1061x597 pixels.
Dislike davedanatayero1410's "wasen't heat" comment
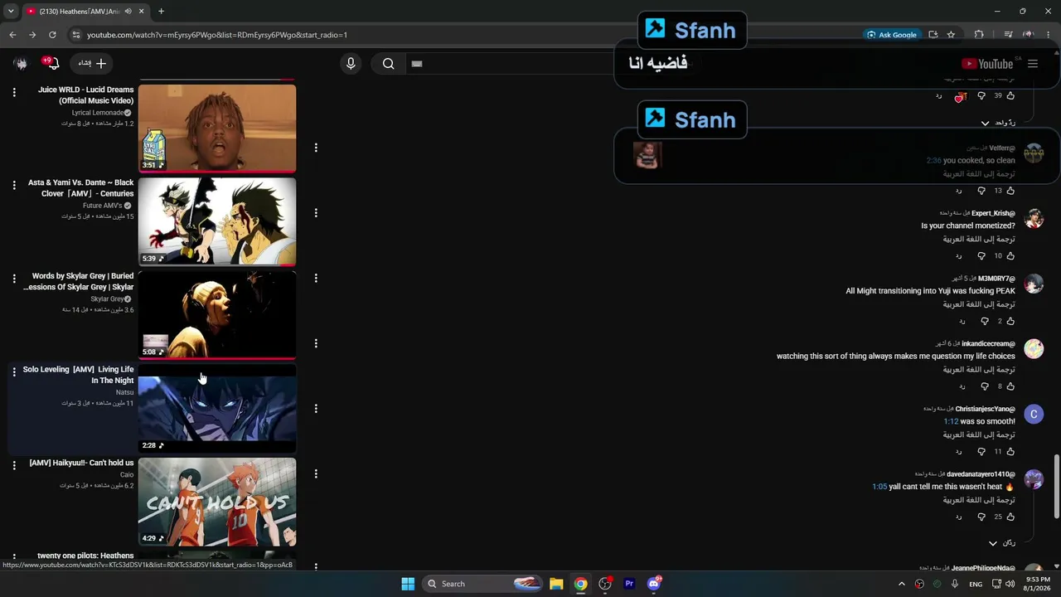tap(981, 517)
